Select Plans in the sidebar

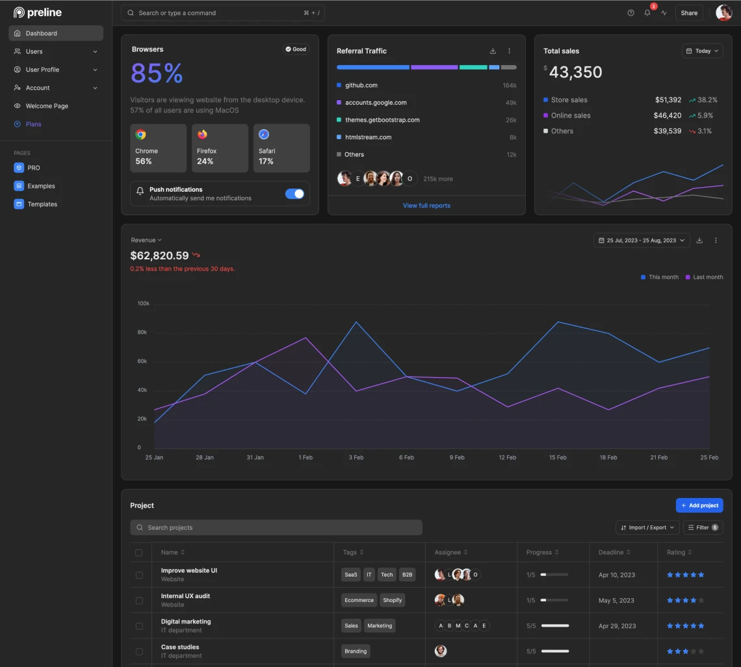tap(33, 124)
